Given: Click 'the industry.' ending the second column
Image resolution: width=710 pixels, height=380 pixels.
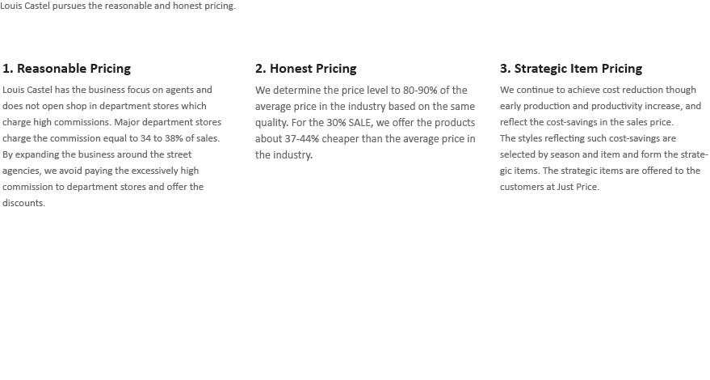Looking at the screenshot, I should [x=284, y=155].
